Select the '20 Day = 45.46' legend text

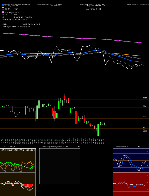12,5
